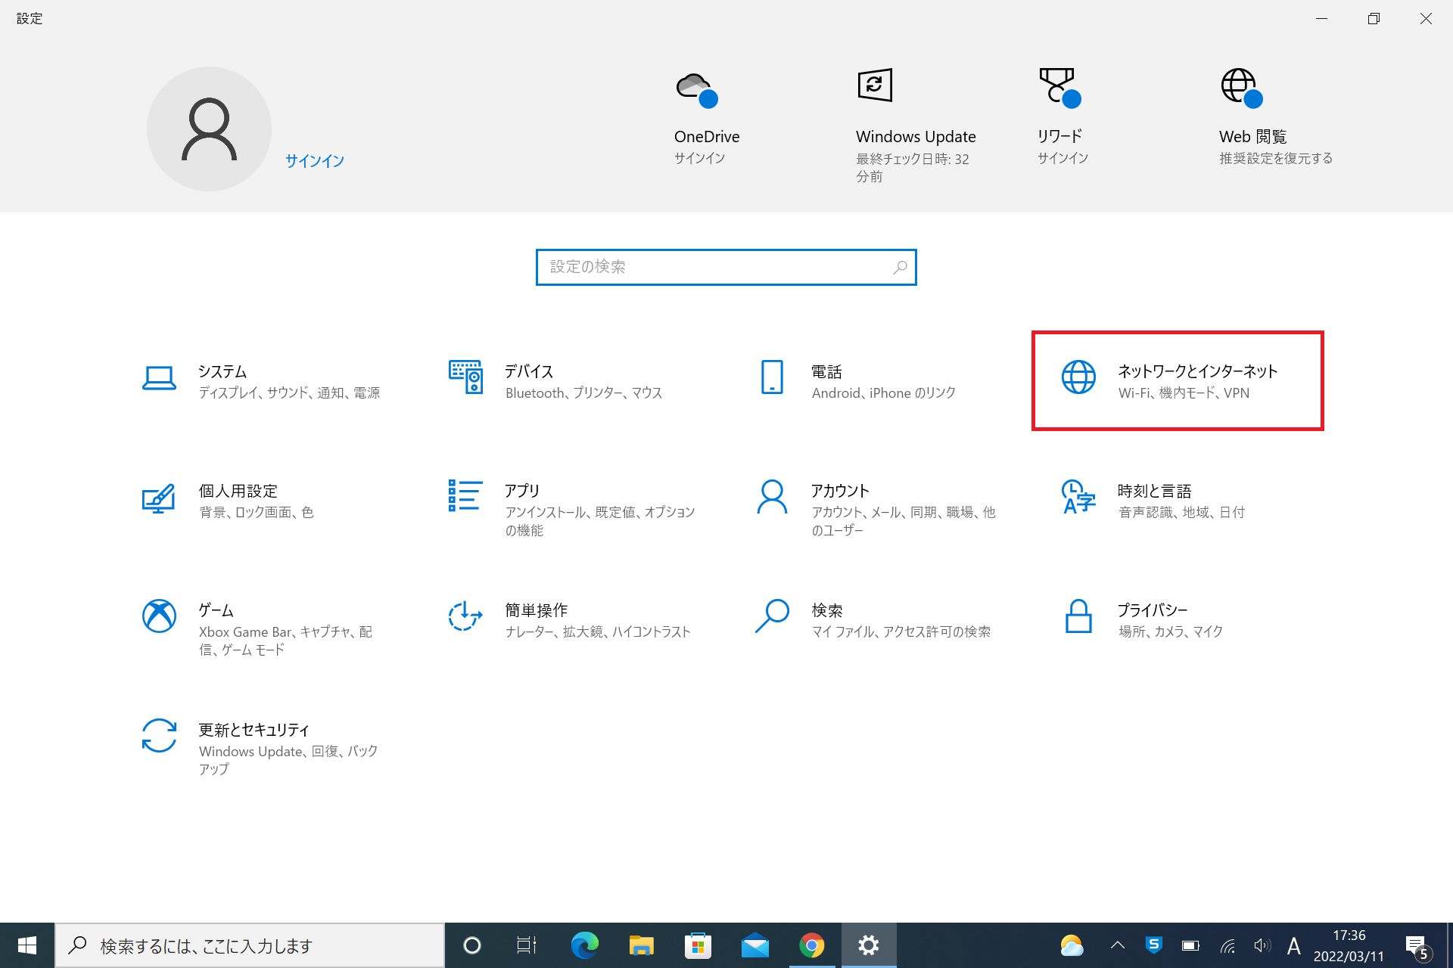Click 'Android、iPhone のリンク' text

884,393
